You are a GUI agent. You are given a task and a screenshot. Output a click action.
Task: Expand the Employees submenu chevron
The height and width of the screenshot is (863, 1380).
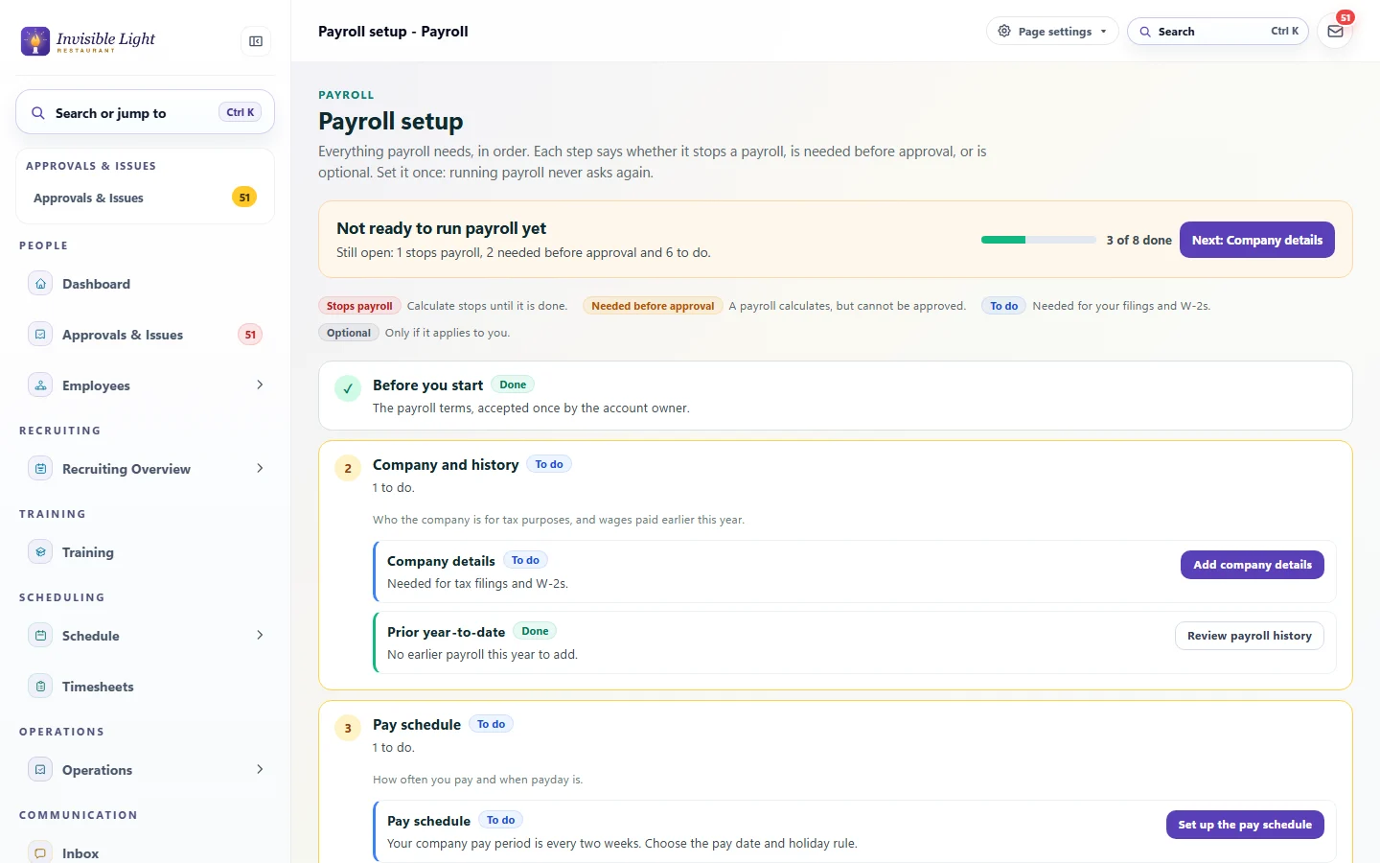pos(260,385)
